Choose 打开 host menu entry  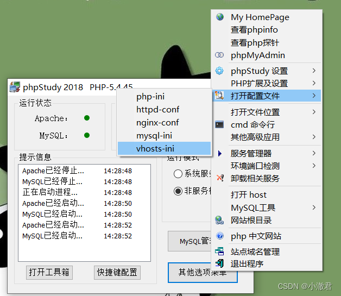[267, 194]
